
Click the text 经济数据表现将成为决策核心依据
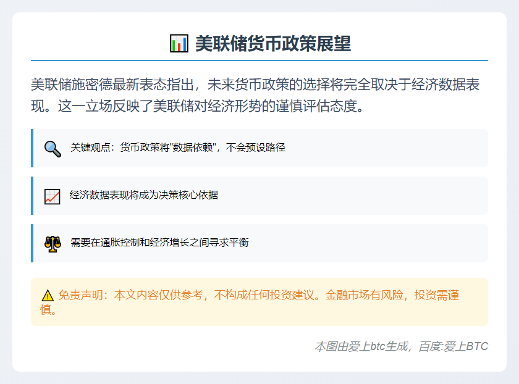pos(144,195)
